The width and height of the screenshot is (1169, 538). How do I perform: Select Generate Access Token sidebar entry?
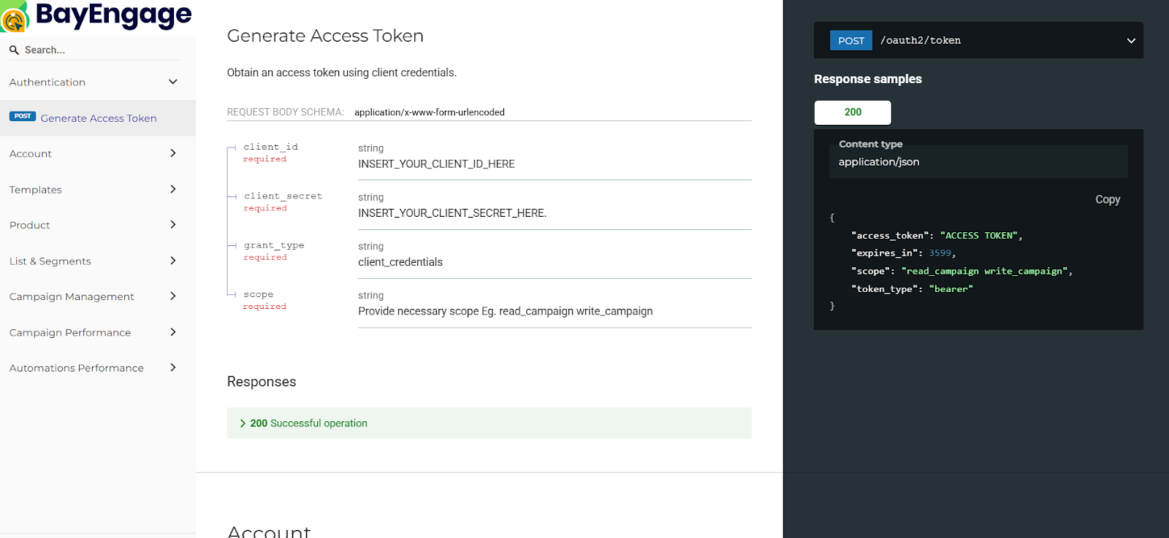[98, 118]
